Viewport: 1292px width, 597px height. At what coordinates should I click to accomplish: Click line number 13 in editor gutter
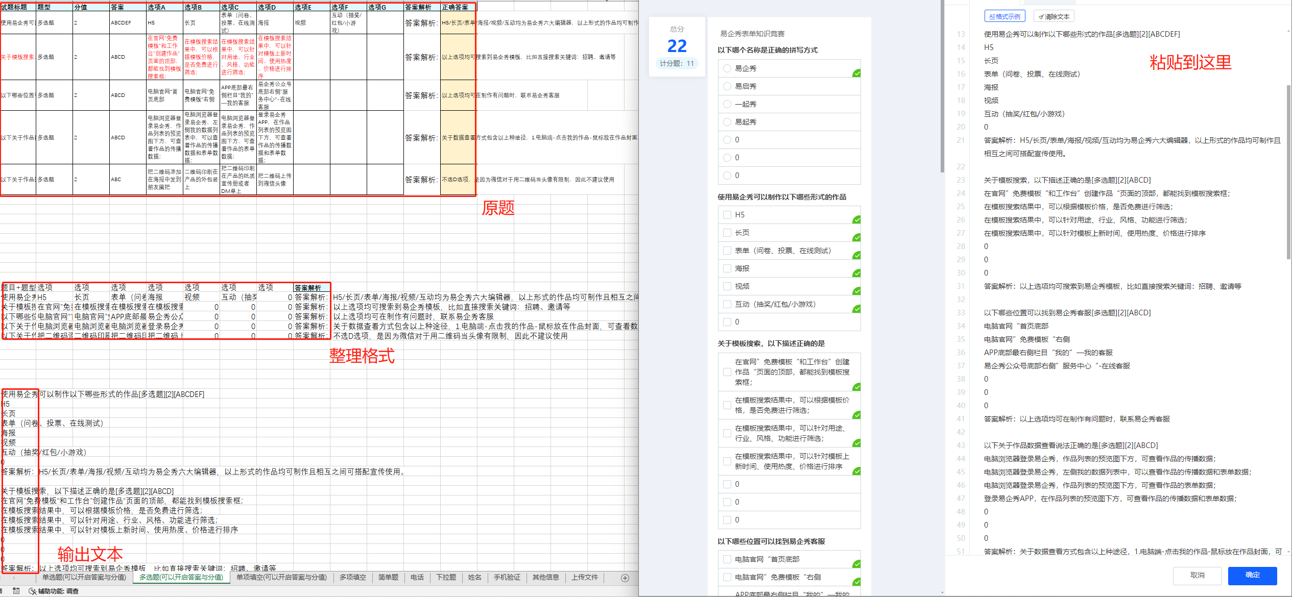click(x=961, y=34)
